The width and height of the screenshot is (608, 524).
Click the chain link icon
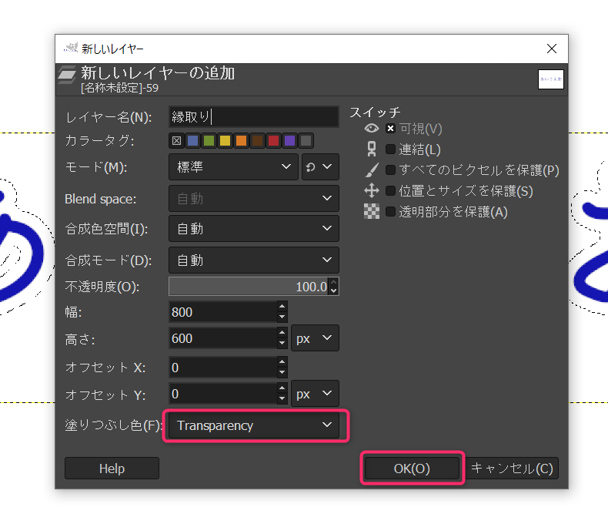(x=372, y=149)
